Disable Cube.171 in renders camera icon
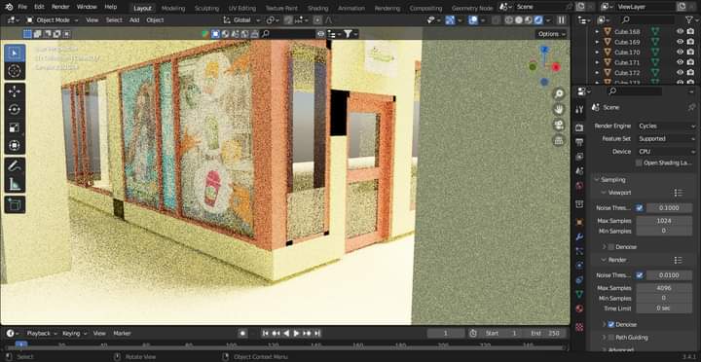Viewport: 701px width, 362px height. pos(690,62)
